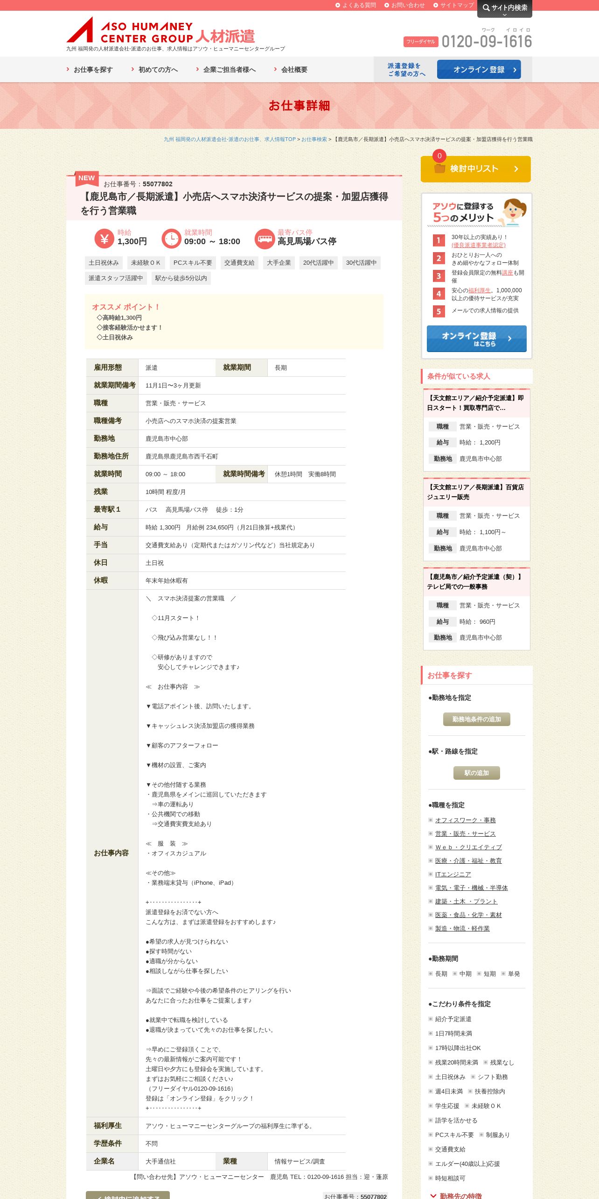
Task: Open the 検討中リスト button
Action: (x=476, y=169)
